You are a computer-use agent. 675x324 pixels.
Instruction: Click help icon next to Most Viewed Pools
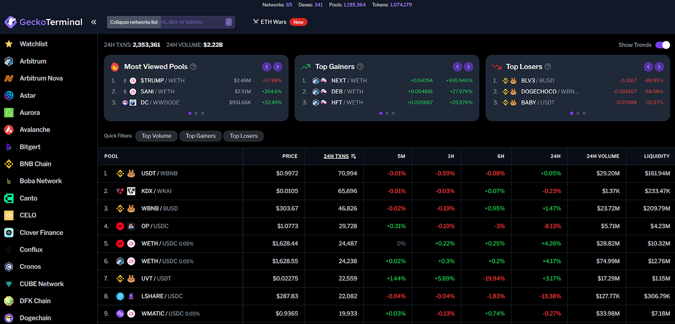(x=193, y=67)
